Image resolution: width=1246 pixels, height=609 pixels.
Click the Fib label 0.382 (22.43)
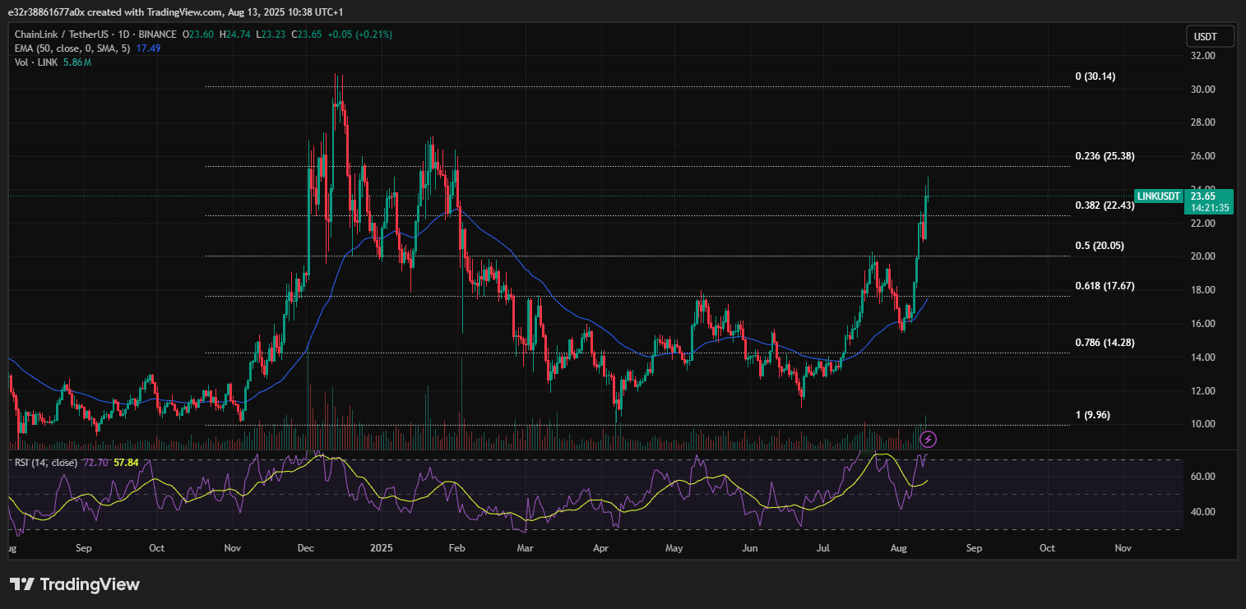click(x=1105, y=205)
